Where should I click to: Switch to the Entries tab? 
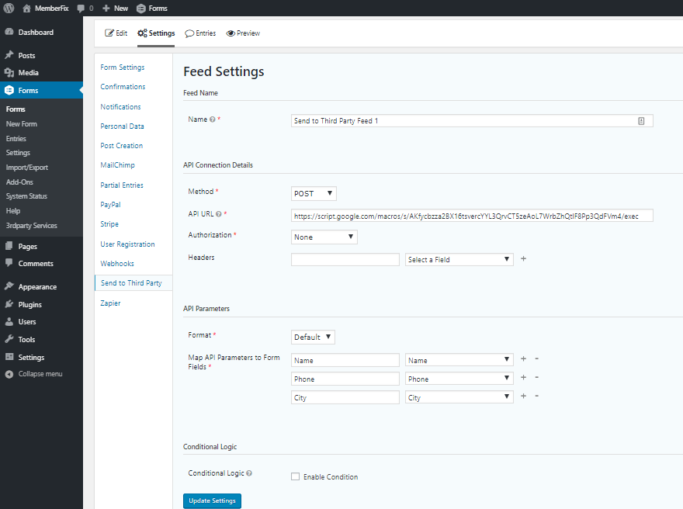click(x=200, y=33)
